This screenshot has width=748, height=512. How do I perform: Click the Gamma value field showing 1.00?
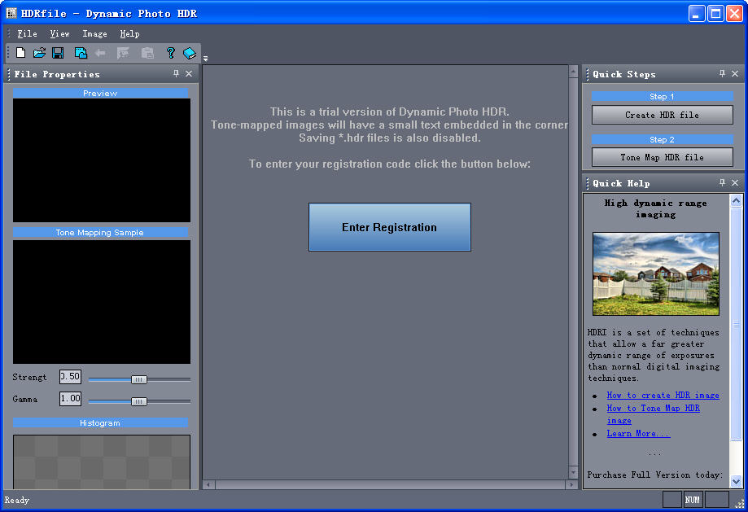coord(70,398)
